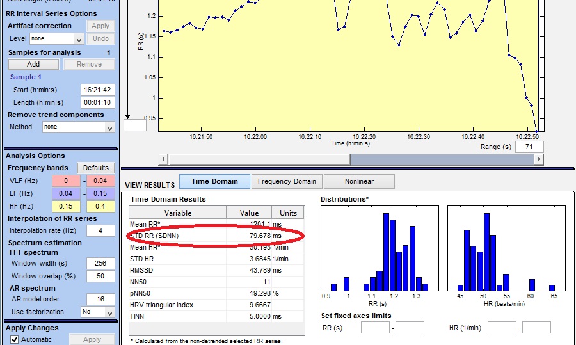The image size is (576, 345).
Task: Click Apply under Apply Changes
Action: tap(92, 339)
